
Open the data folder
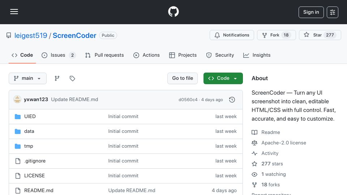coord(29,131)
